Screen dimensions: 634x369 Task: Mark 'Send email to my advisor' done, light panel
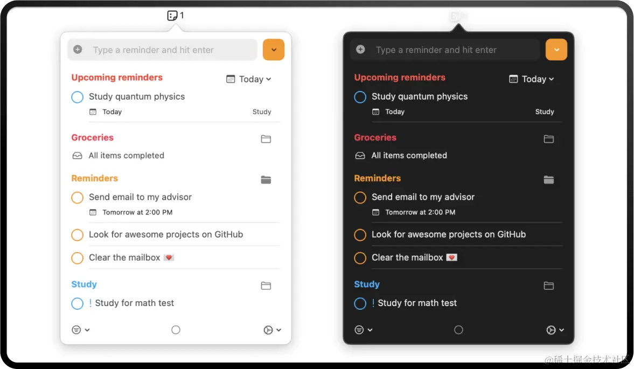point(77,198)
